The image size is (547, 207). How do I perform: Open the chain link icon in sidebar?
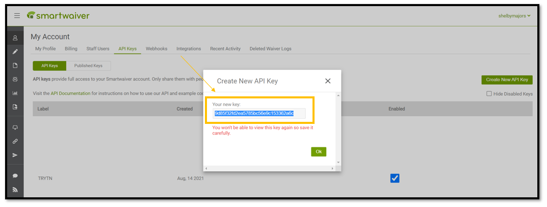[x=15, y=141]
